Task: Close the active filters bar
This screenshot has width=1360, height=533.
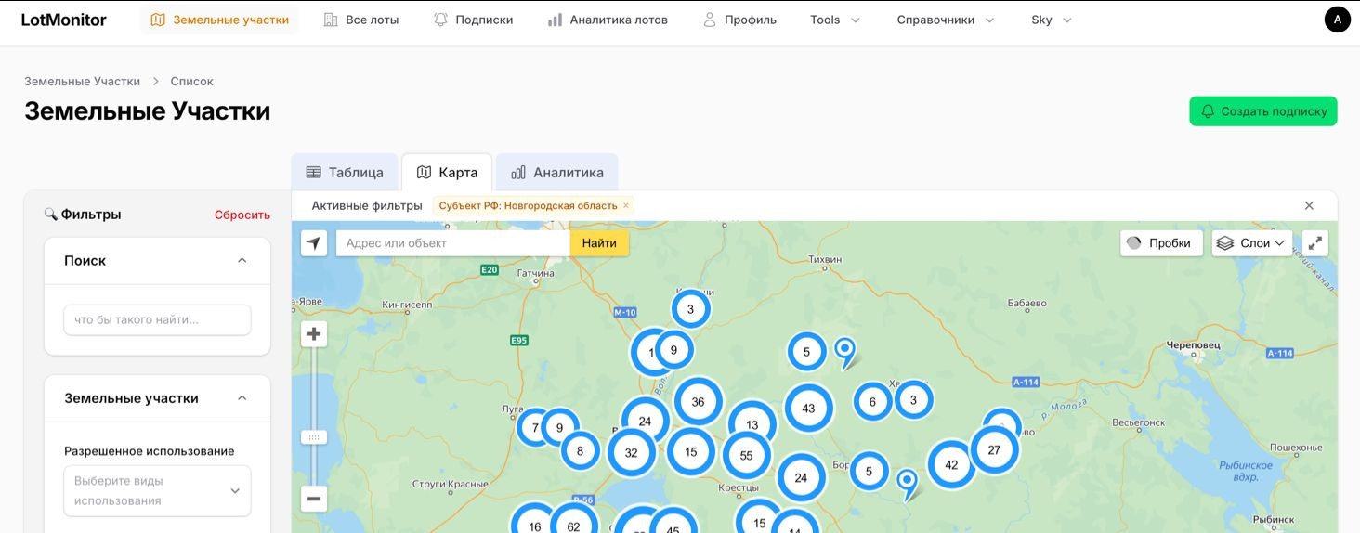Action: (1309, 206)
